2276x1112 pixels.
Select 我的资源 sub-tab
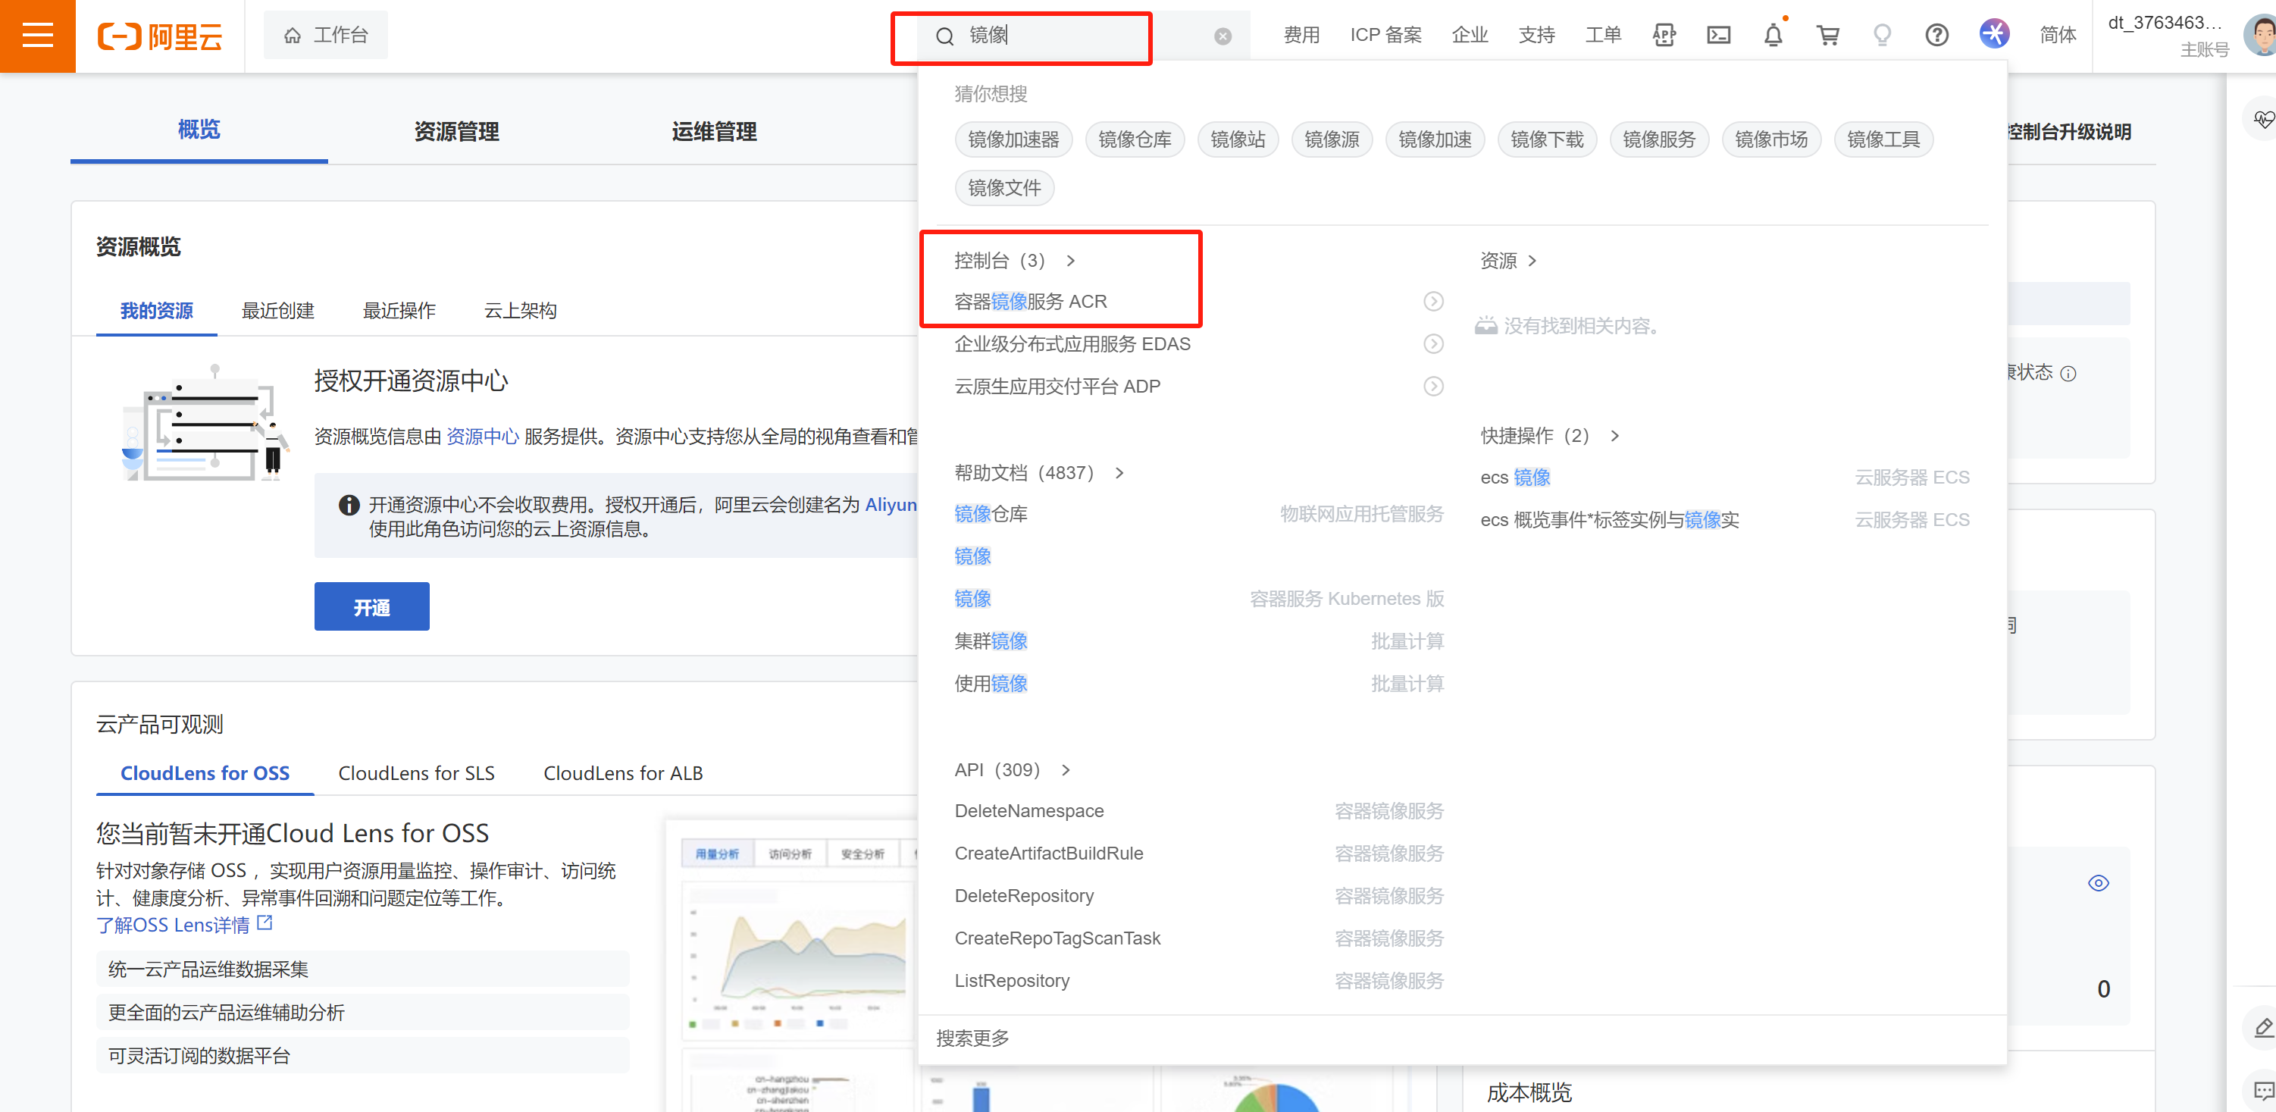pos(156,311)
